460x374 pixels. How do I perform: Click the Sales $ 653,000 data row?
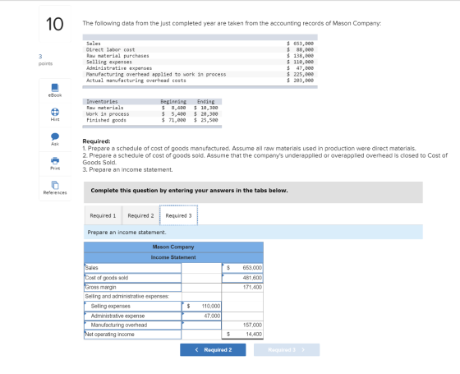pyautogui.click(x=200, y=44)
